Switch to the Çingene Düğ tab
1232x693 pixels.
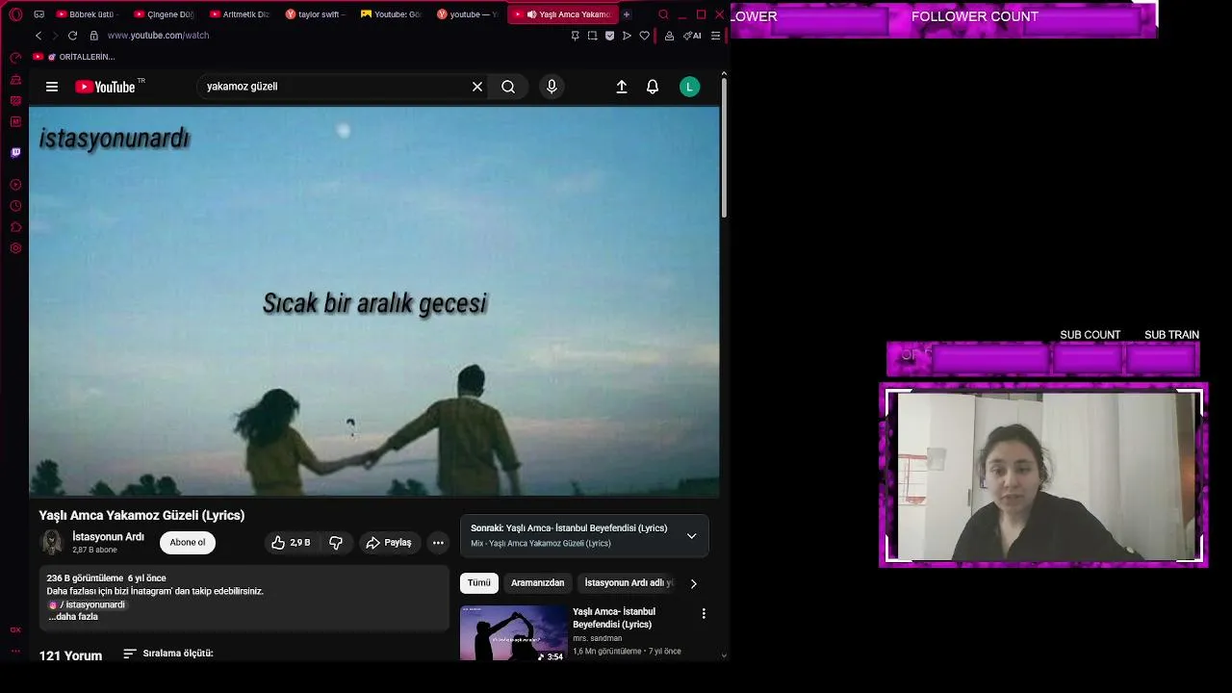[164, 14]
